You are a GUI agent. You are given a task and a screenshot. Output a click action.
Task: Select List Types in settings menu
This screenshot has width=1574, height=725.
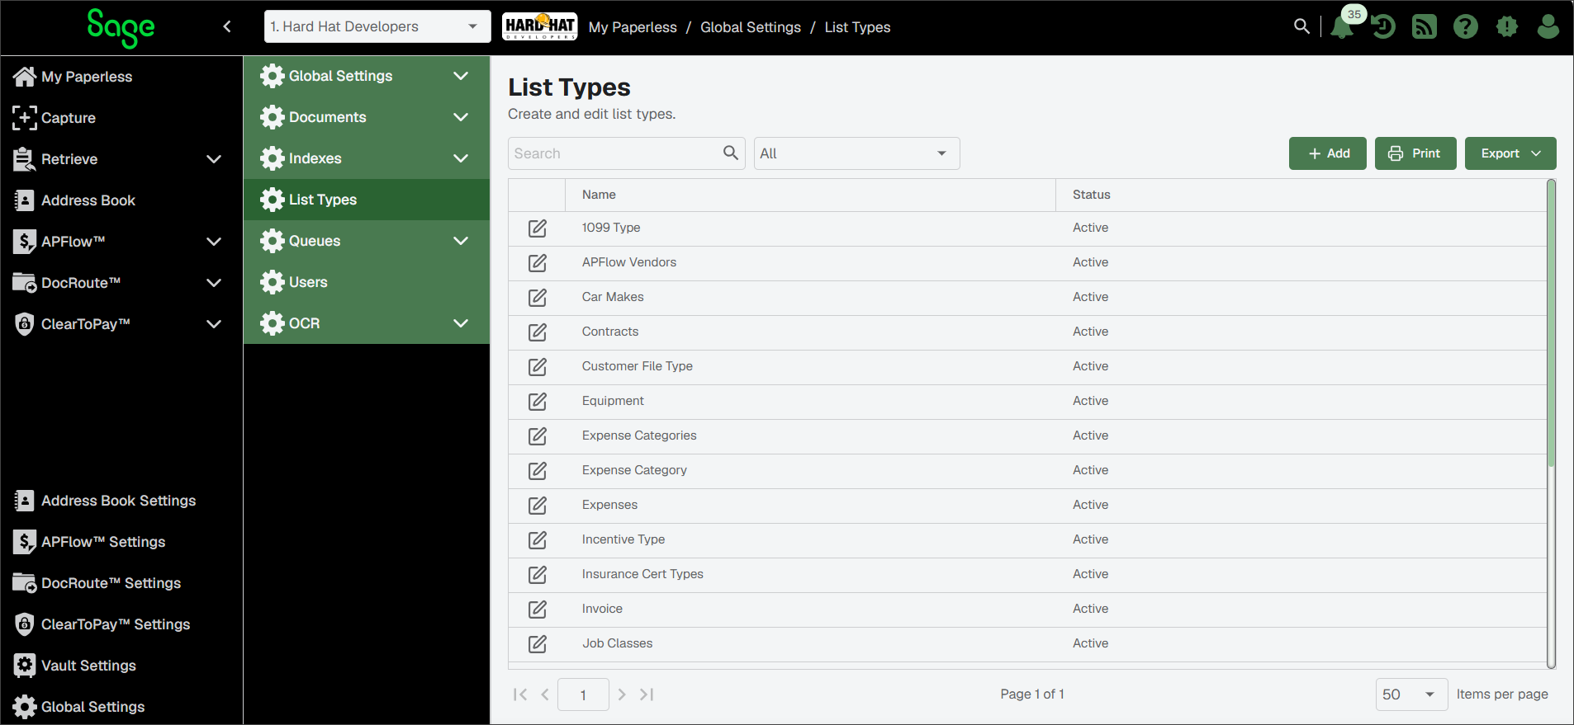pyautogui.click(x=367, y=200)
